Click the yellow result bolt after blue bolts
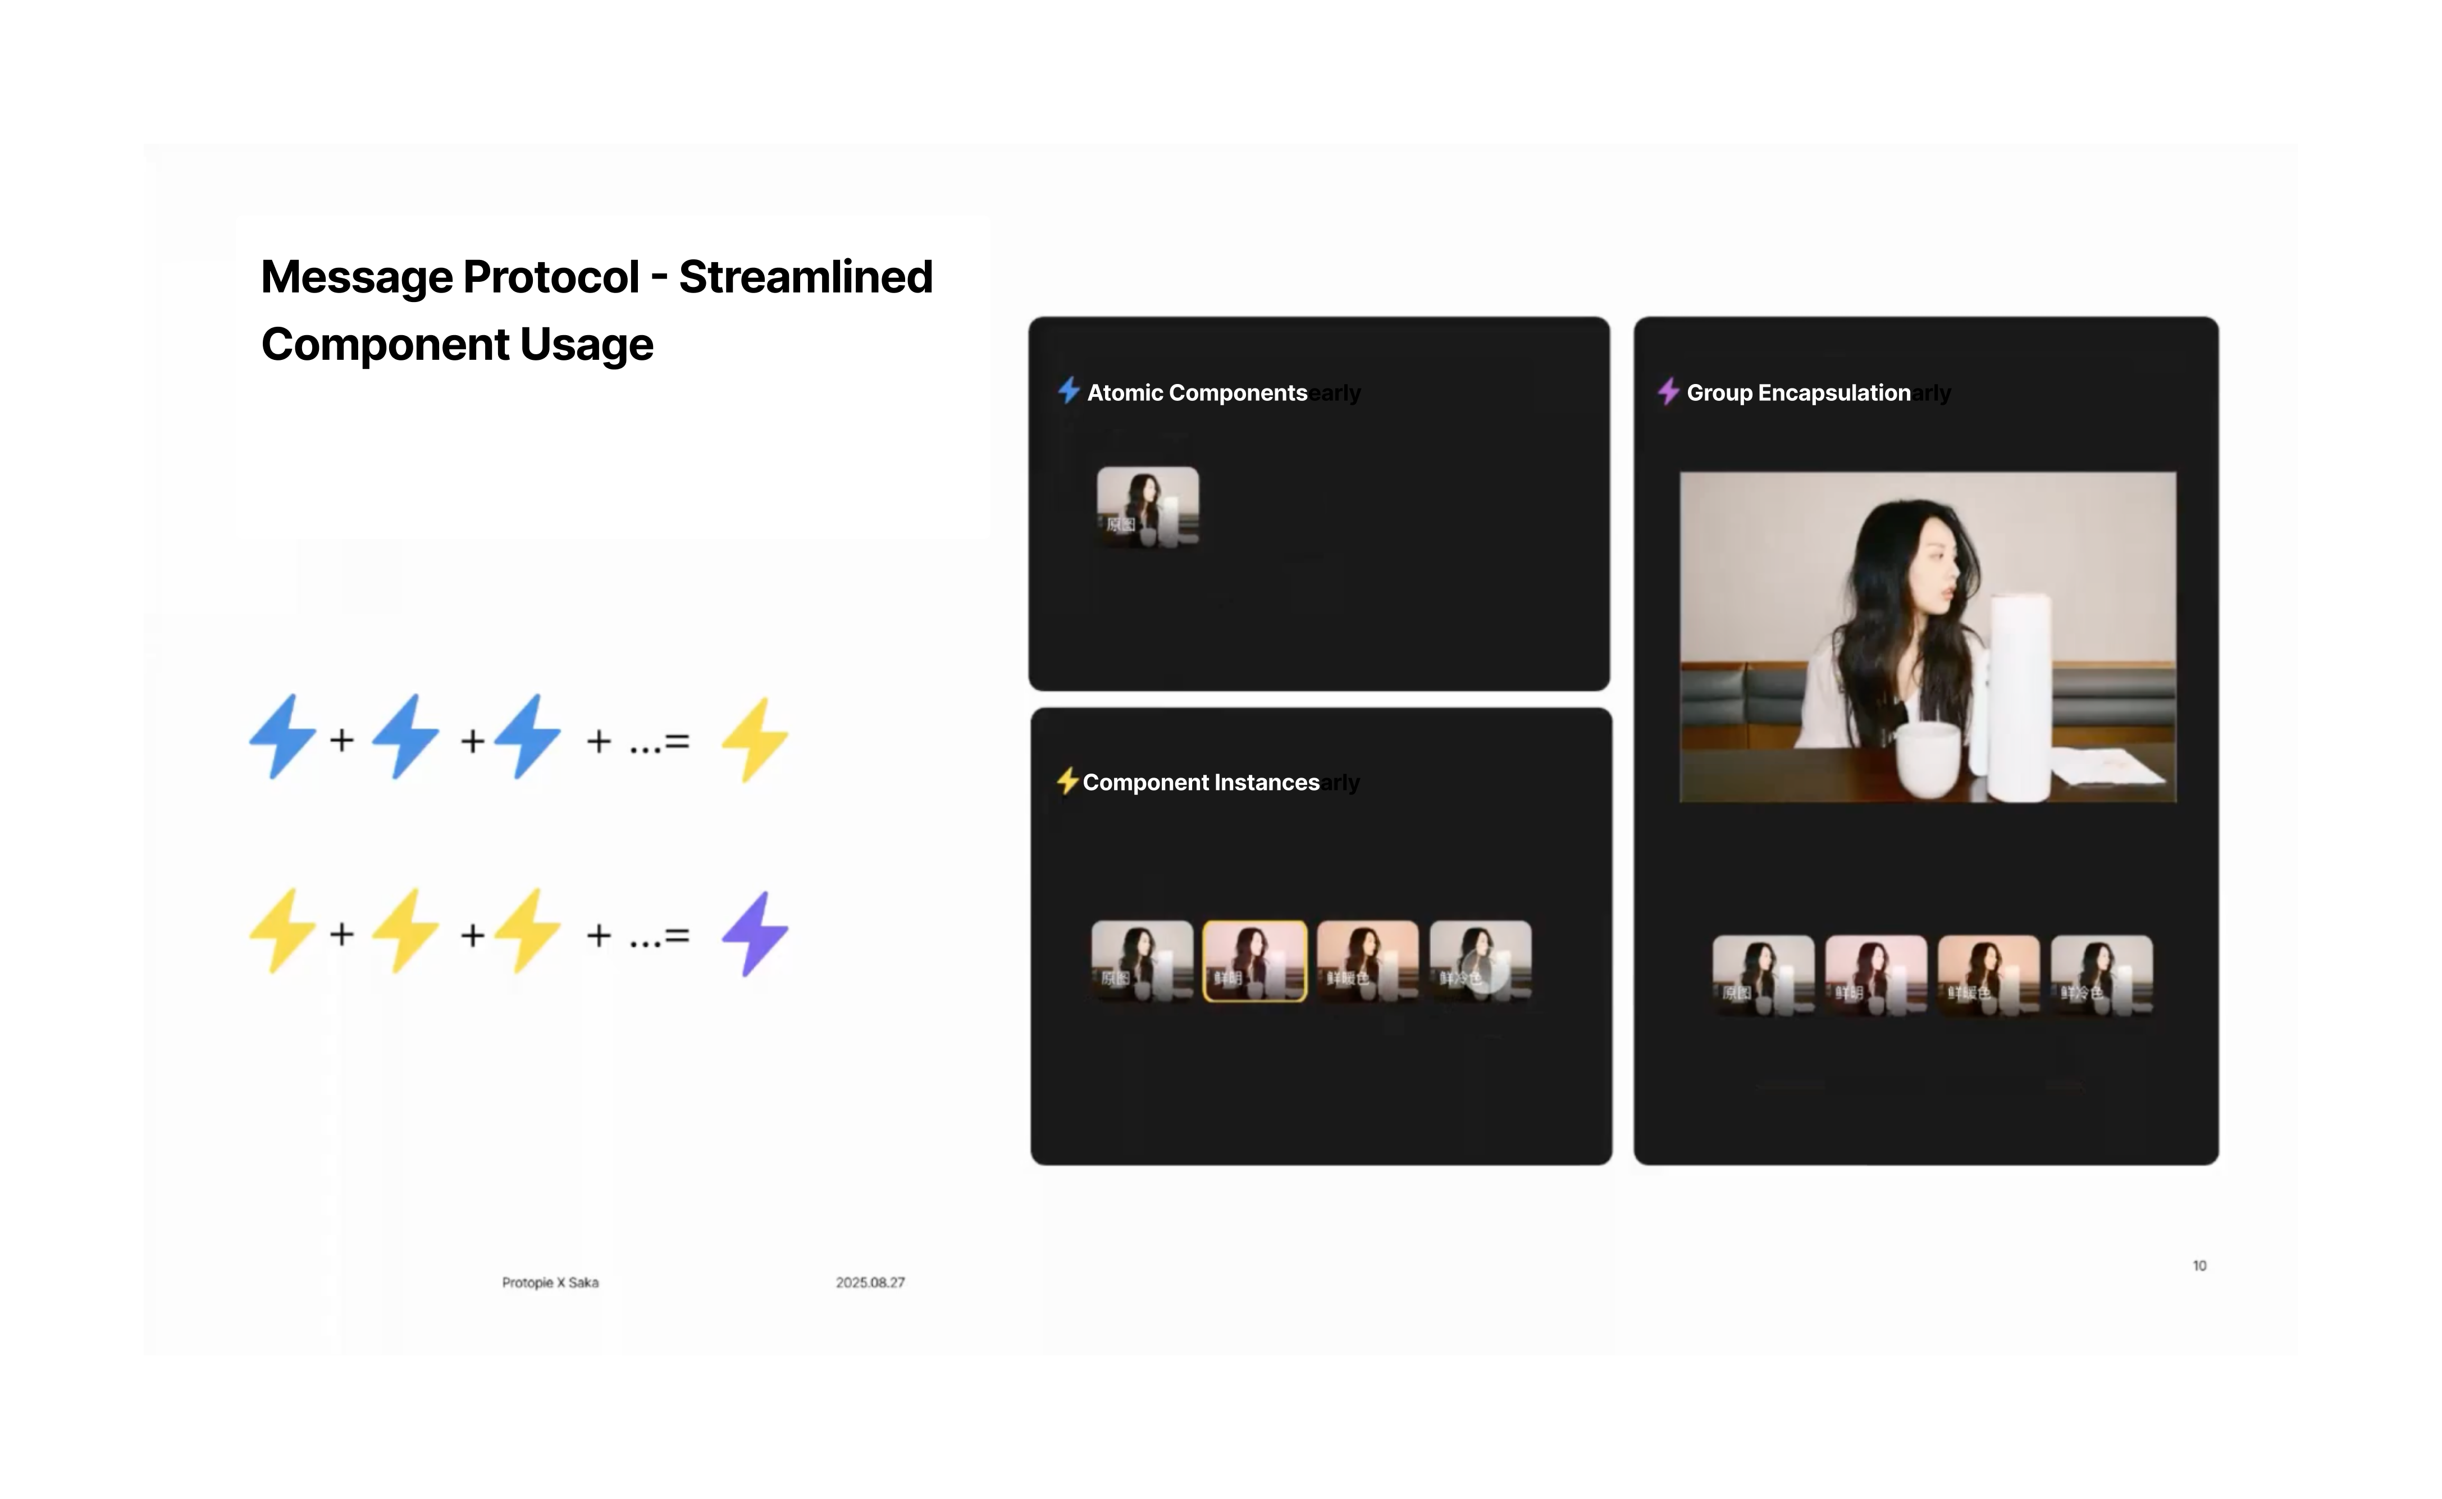 (755, 739)
